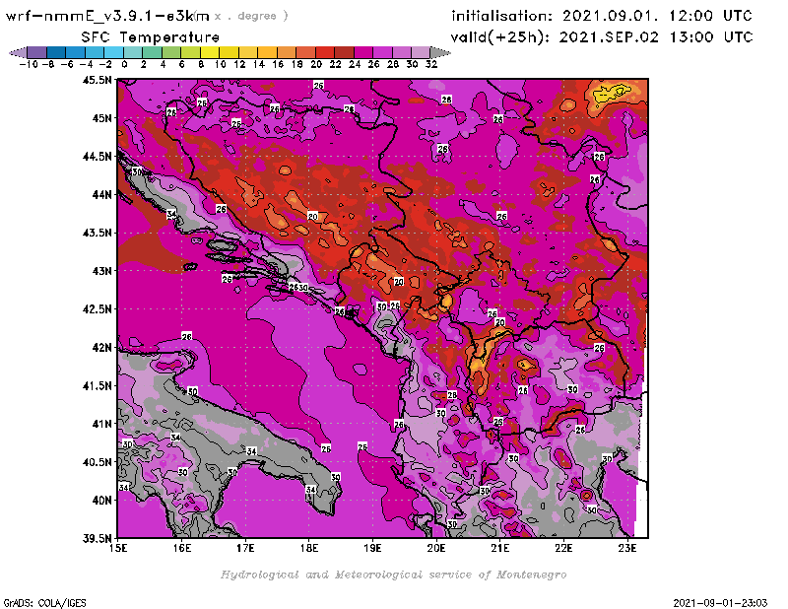This screenshot has width=788, height=609.
Task: Click the legend swatch between 28 and 30
Action: [x=402, y=52]
